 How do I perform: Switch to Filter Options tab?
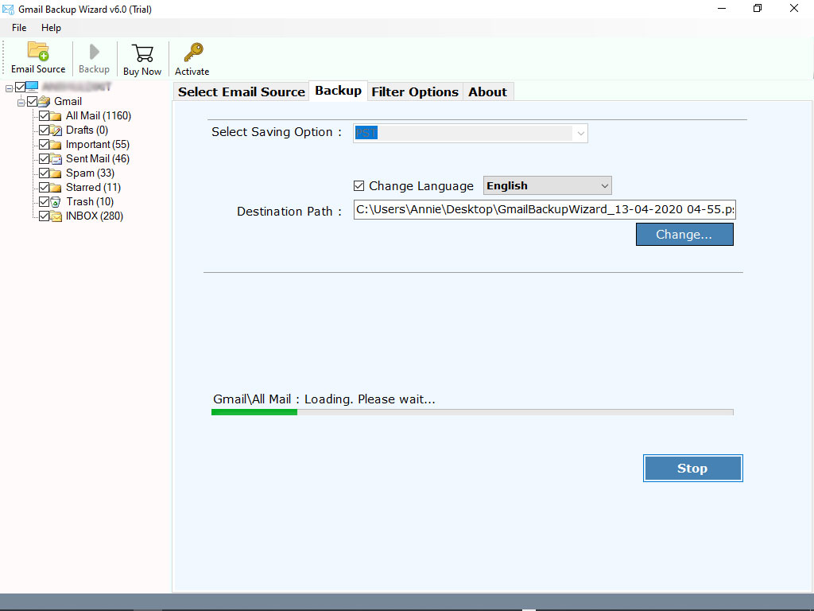point(415,92)
